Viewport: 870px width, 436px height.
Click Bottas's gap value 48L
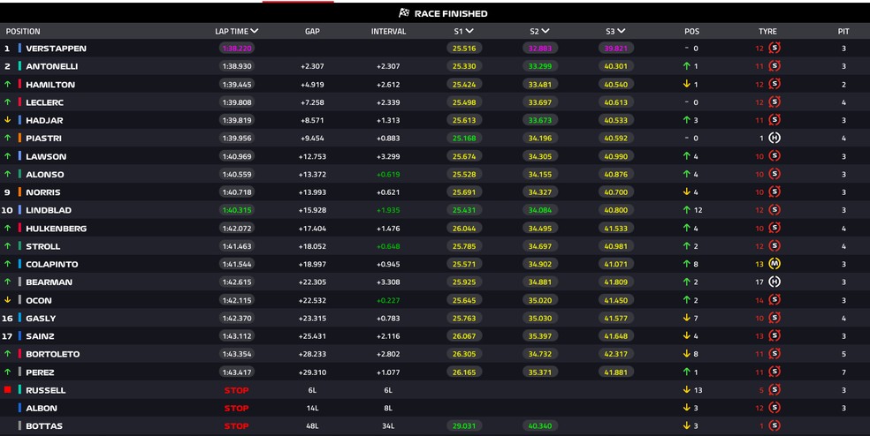pyautogui.click(x=312, y=425)
